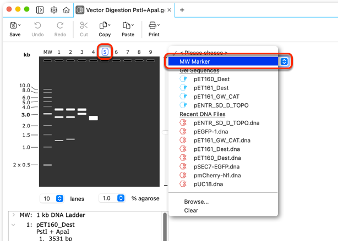Select lane 4 header

pyautogui.click(x=93, y=52)
